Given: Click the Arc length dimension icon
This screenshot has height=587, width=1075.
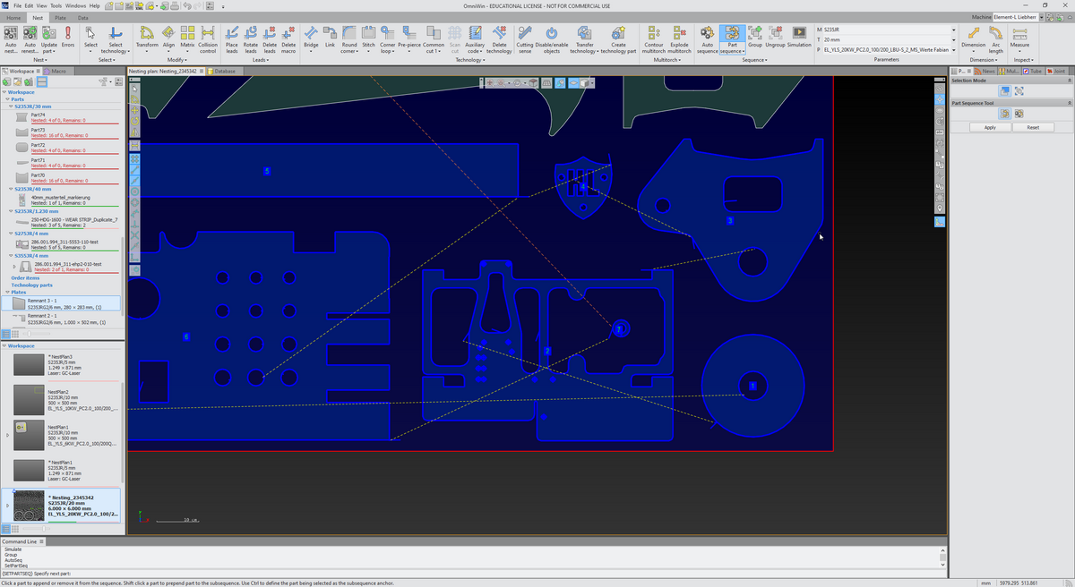Looking at the screenshot, I should click(x=996, y=32).
